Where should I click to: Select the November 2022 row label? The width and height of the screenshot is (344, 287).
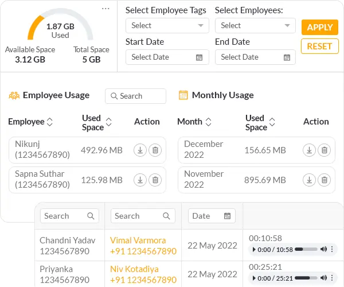click(204, 179)
